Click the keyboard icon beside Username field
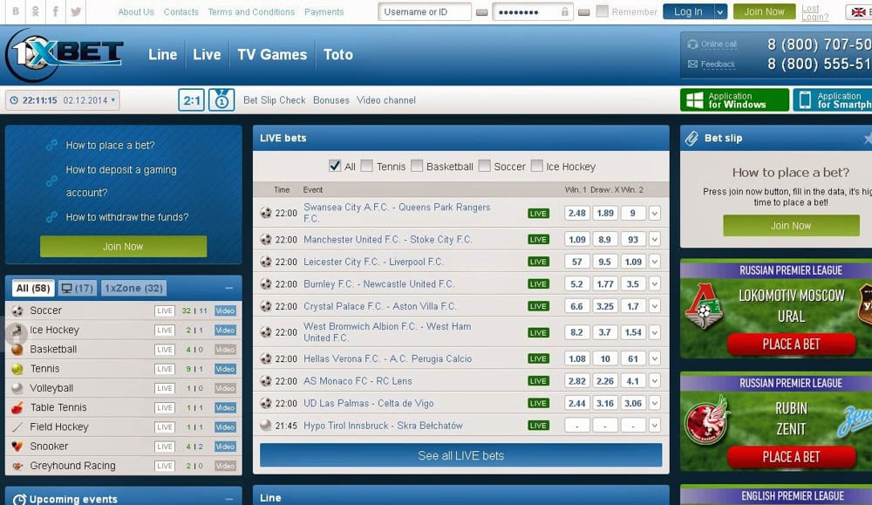872x505 pixels. (x=482, y=12)
